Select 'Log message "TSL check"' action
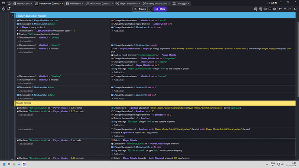Screen dimensions: 299x168 (x=143, y=122)
